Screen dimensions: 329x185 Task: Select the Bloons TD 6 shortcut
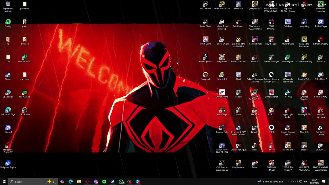click(288, 147)
